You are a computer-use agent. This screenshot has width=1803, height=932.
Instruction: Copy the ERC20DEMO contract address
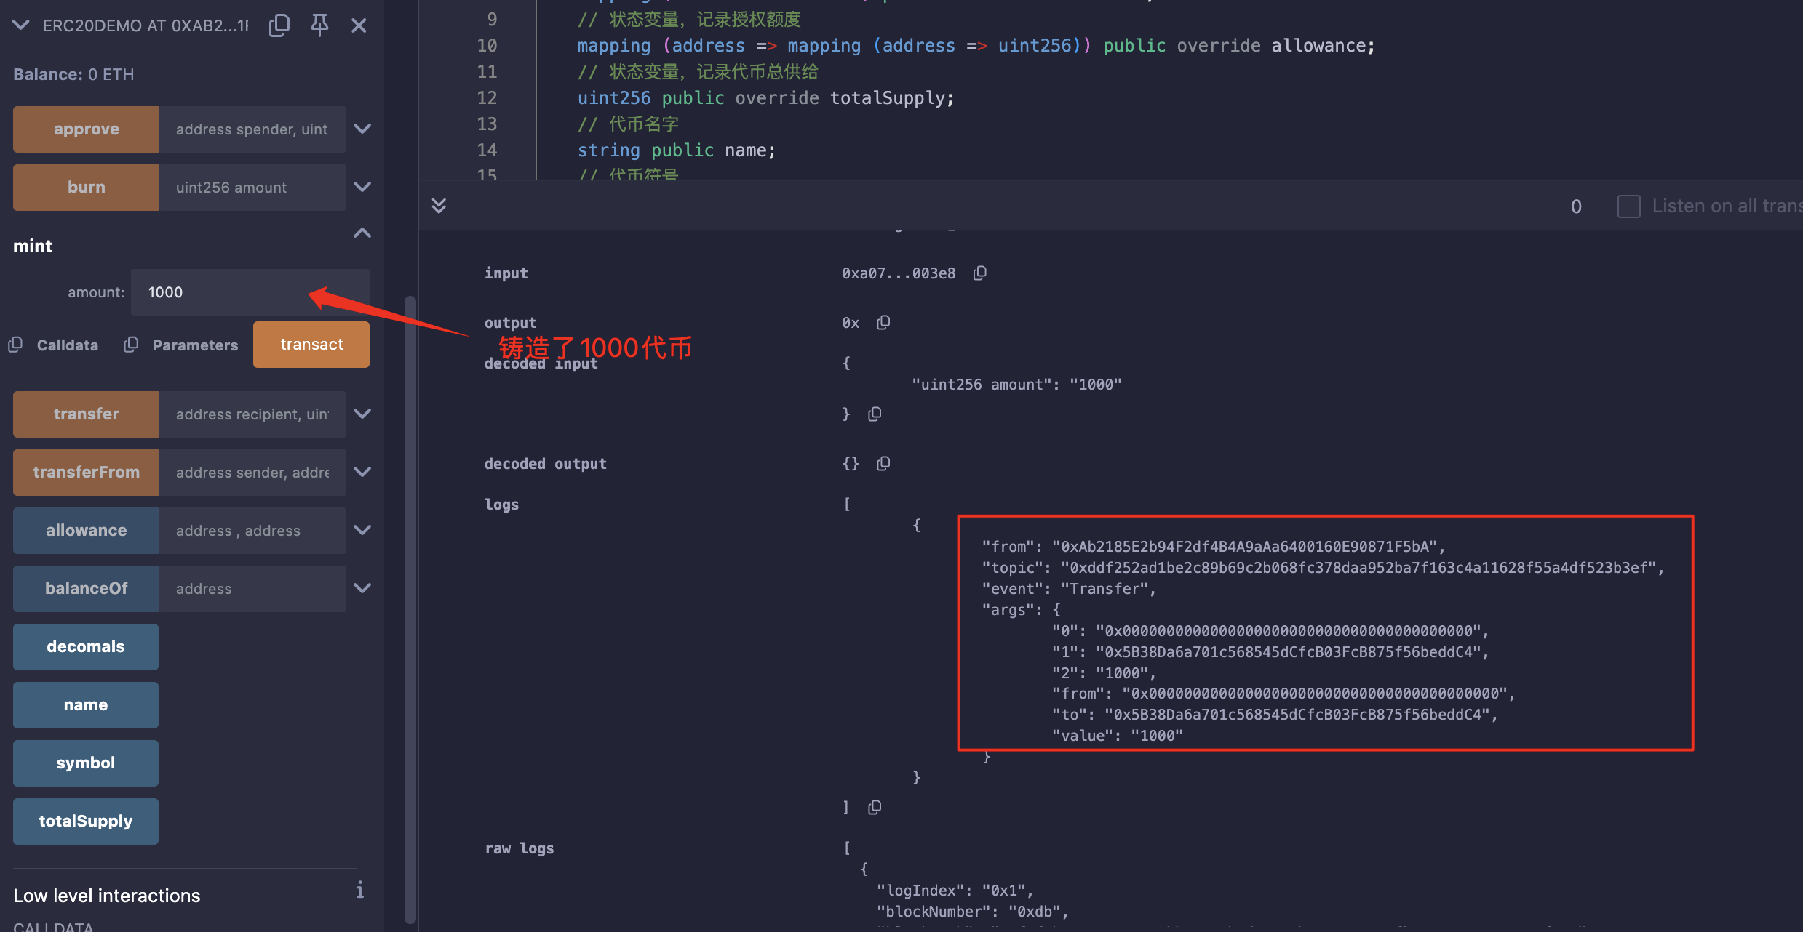[x=279, y=25]
